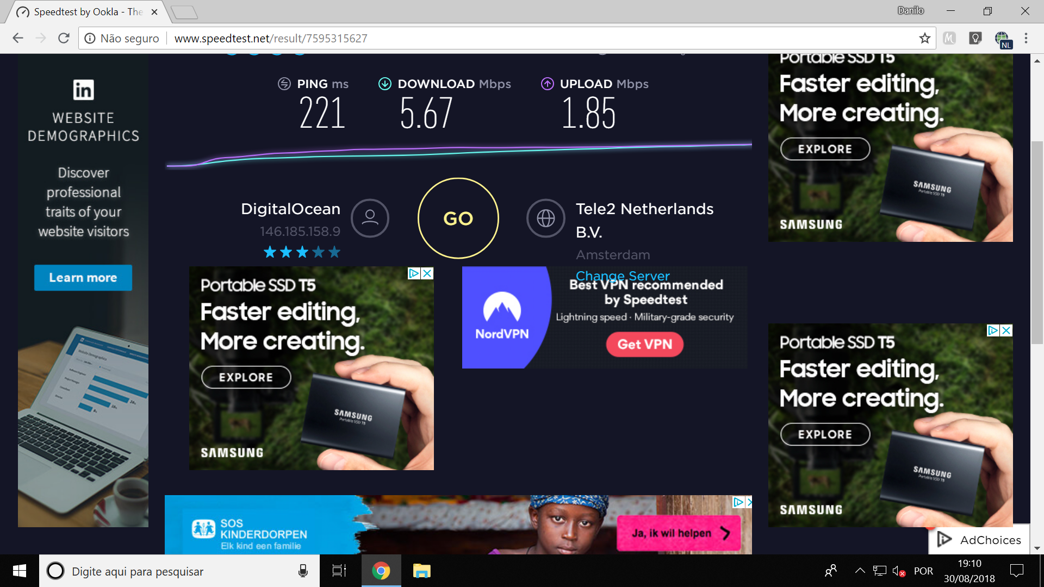Close the center Samsung SSD ad

(x=427, y=273)
